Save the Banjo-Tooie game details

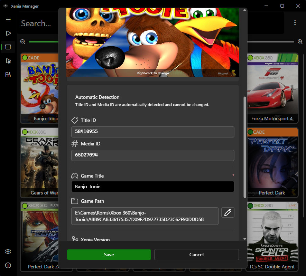[x=109, y=255]
